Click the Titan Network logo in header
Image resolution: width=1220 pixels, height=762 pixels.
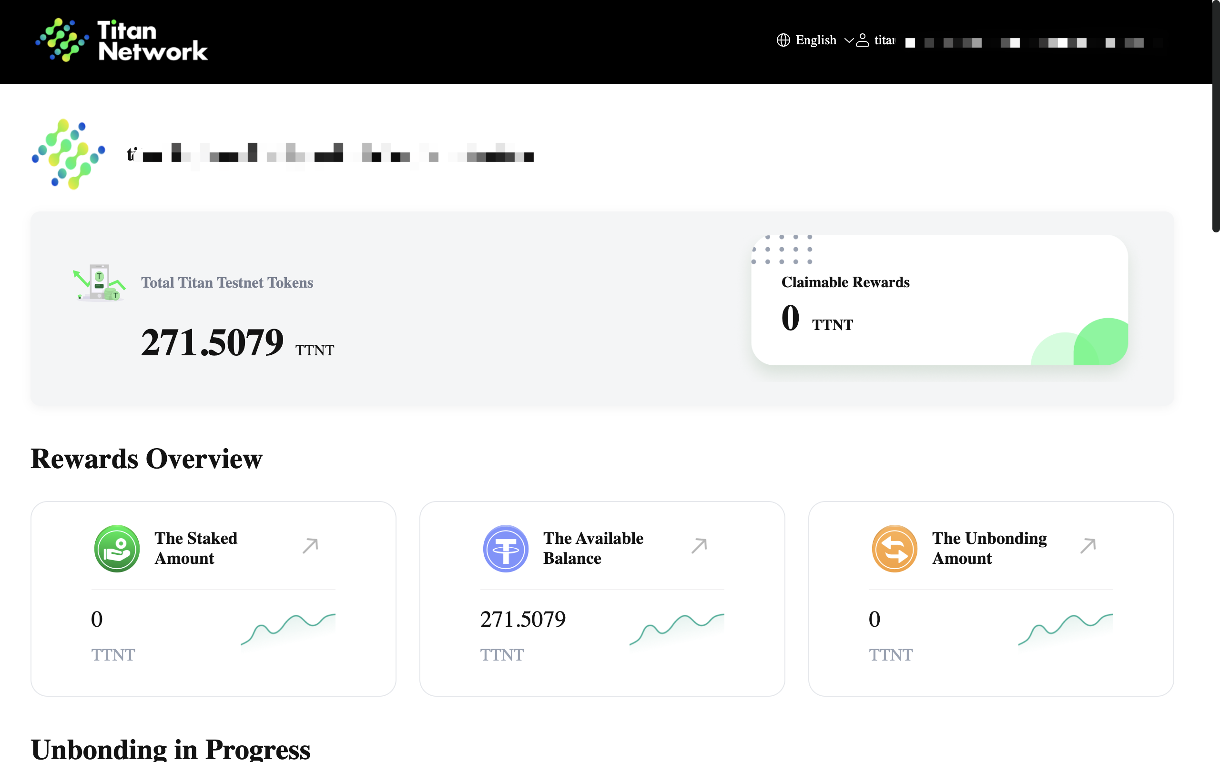coord(121,40)
